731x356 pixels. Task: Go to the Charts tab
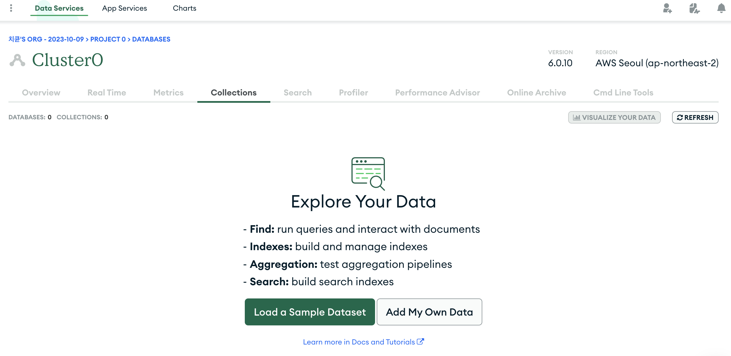pos(184,8)
